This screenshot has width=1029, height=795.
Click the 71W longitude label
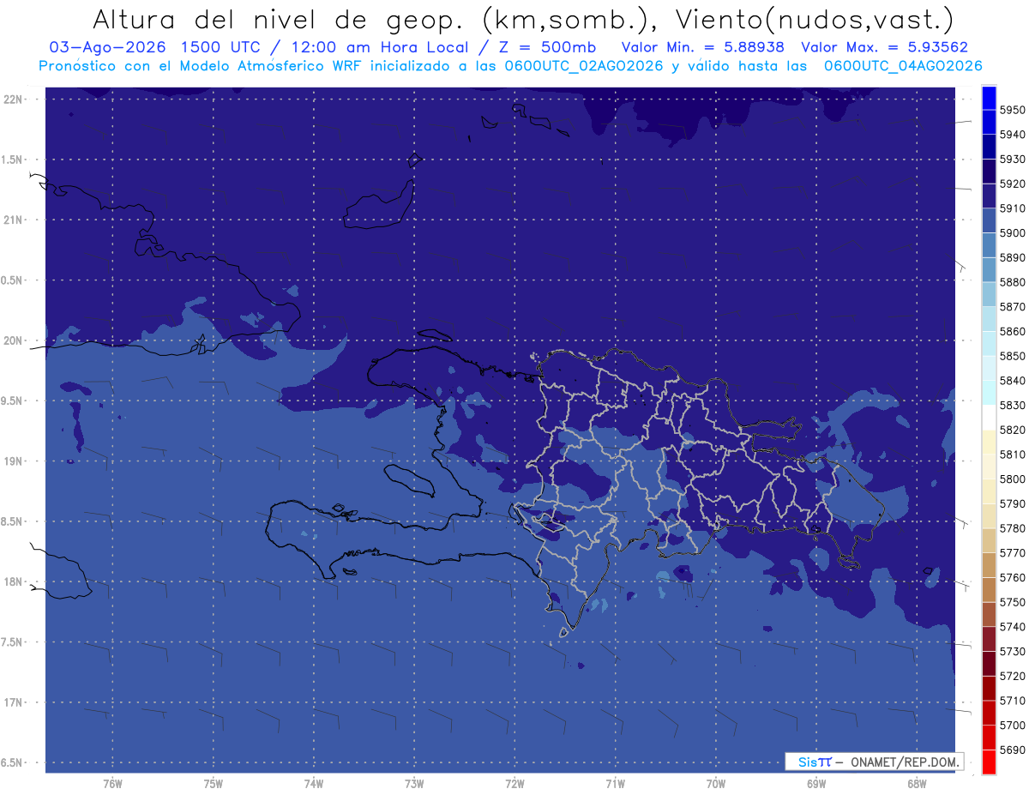pos(615,784)
